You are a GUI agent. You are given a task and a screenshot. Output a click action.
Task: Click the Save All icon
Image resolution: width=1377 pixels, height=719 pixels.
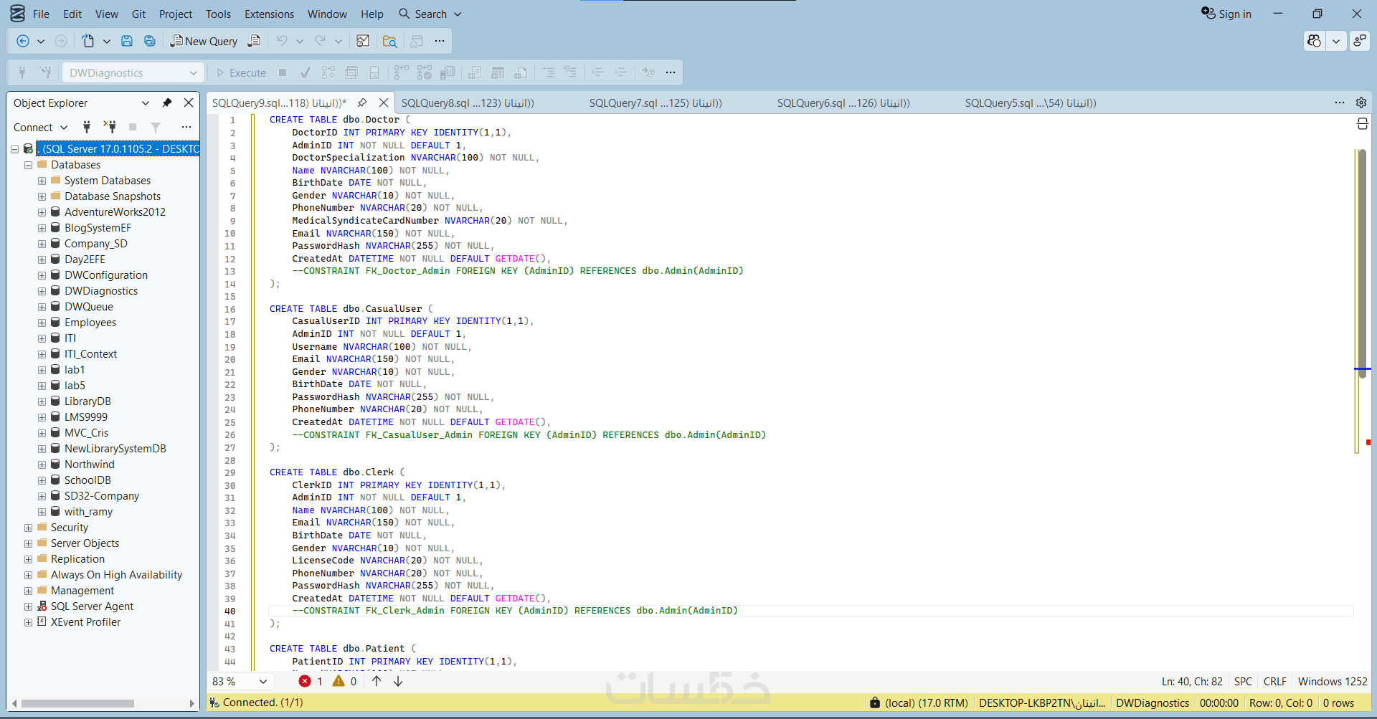click(150, 41)
